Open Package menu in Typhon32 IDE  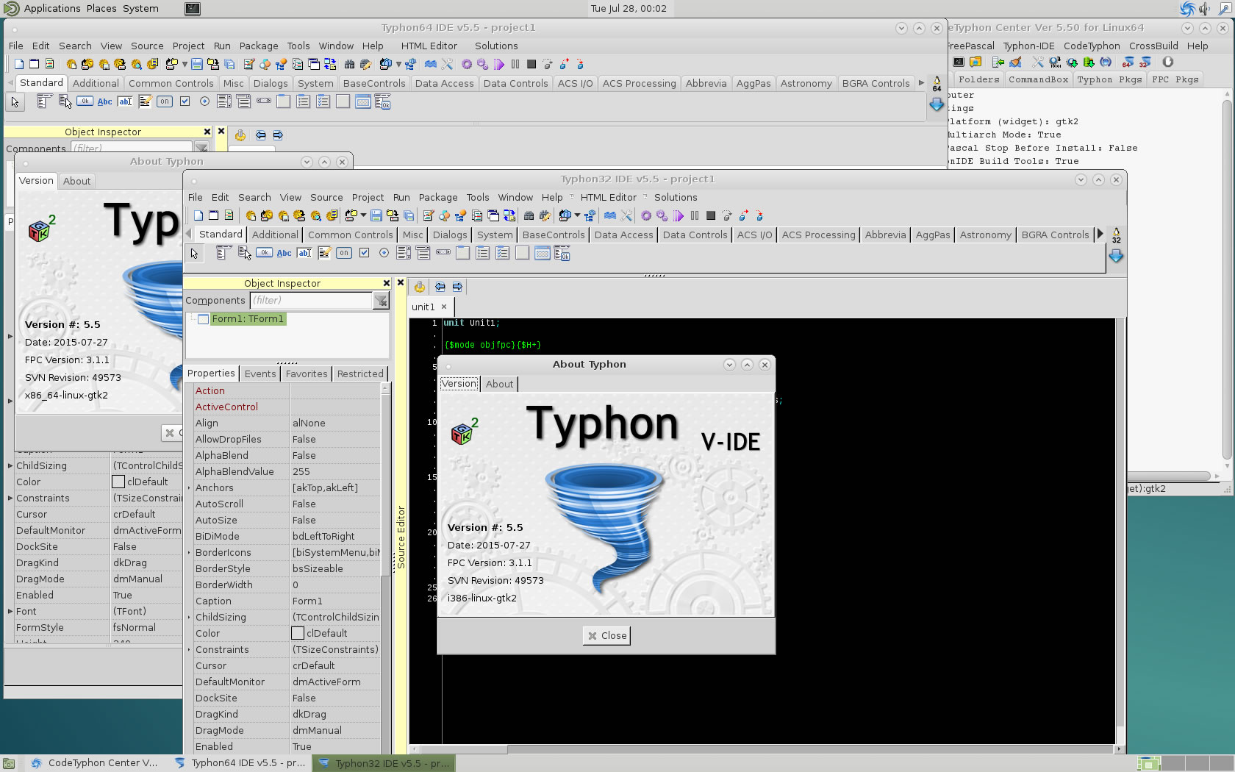coord(438,197)
